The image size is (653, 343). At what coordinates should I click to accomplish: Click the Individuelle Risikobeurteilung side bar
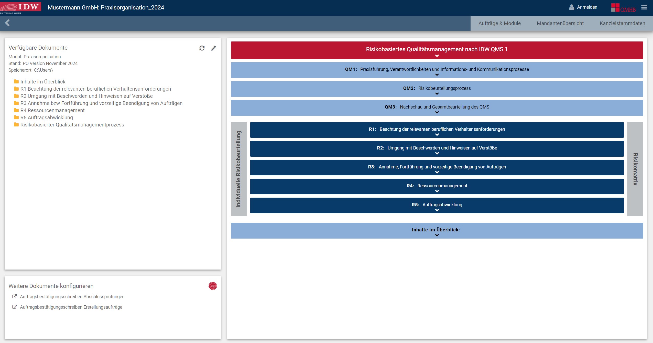click(239, 169)
